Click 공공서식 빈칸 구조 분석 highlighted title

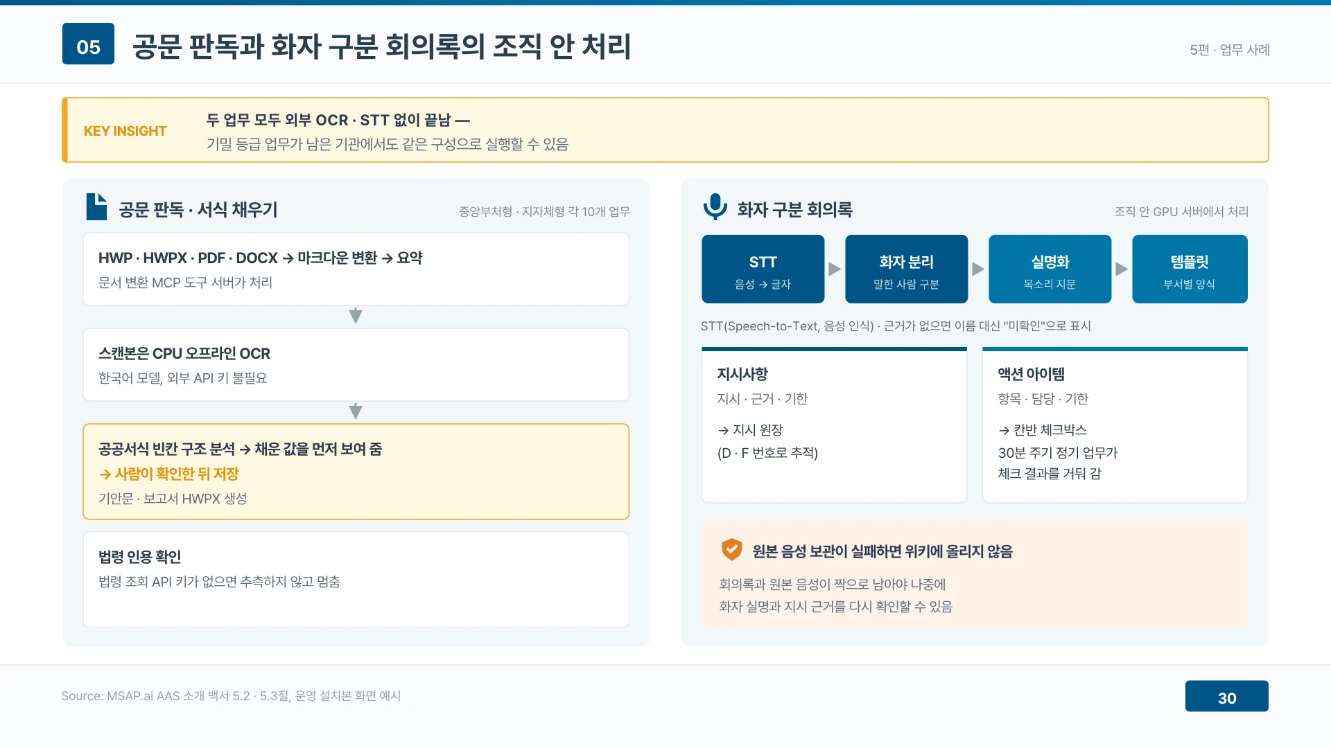click(x=240, y=449)
